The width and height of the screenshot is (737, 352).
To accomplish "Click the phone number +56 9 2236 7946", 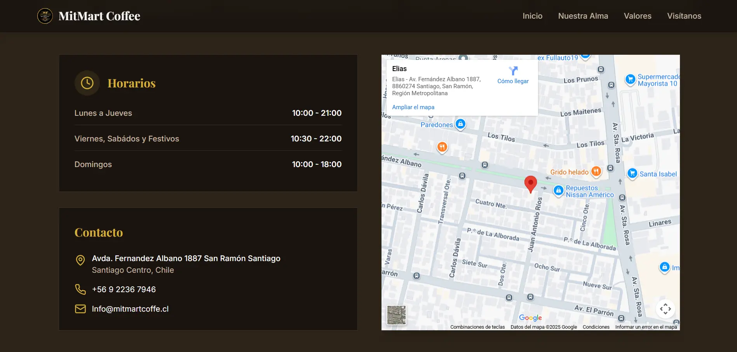I will (x=124, y=289).
